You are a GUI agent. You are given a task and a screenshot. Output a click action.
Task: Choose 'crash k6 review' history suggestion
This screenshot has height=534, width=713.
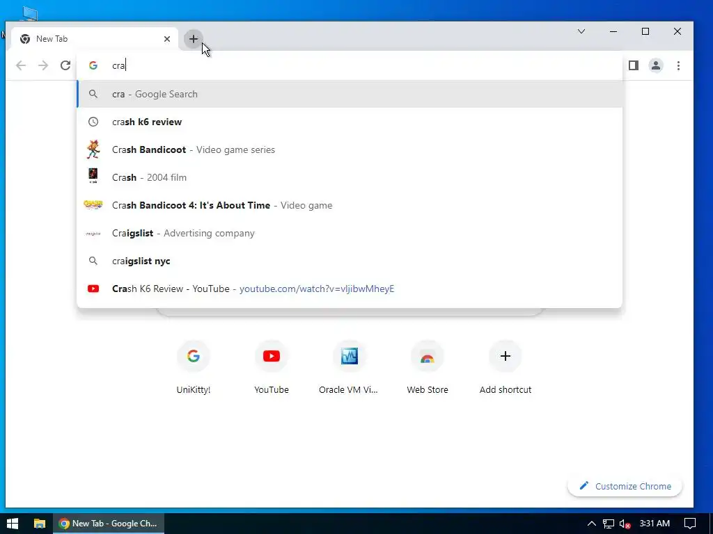[x=350, y=122]
